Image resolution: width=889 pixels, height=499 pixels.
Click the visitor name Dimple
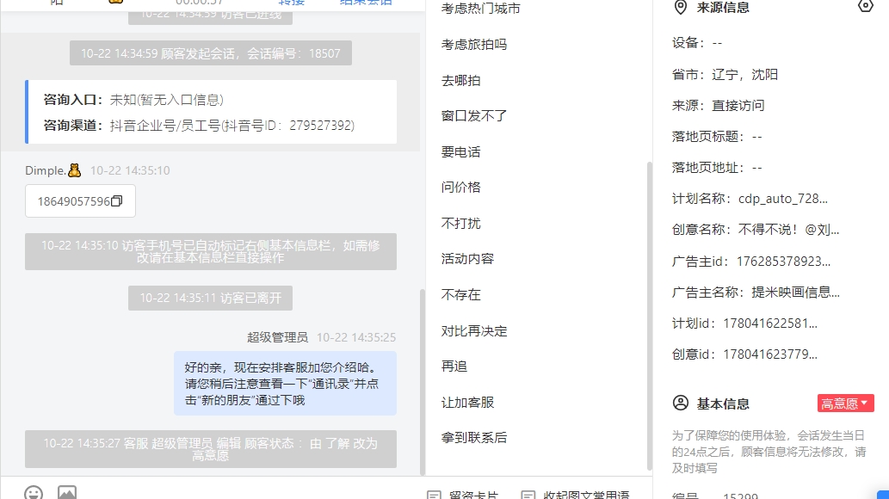pos(46,170)
